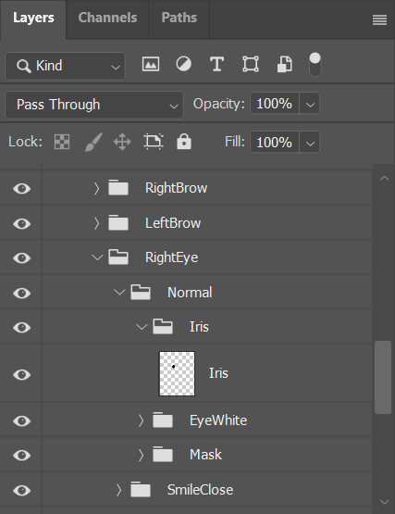Image resolution: width=395 pixels, height=514 pixels.
Task: Expand the EyeWhite group folder
Action: tap(141, 420)
